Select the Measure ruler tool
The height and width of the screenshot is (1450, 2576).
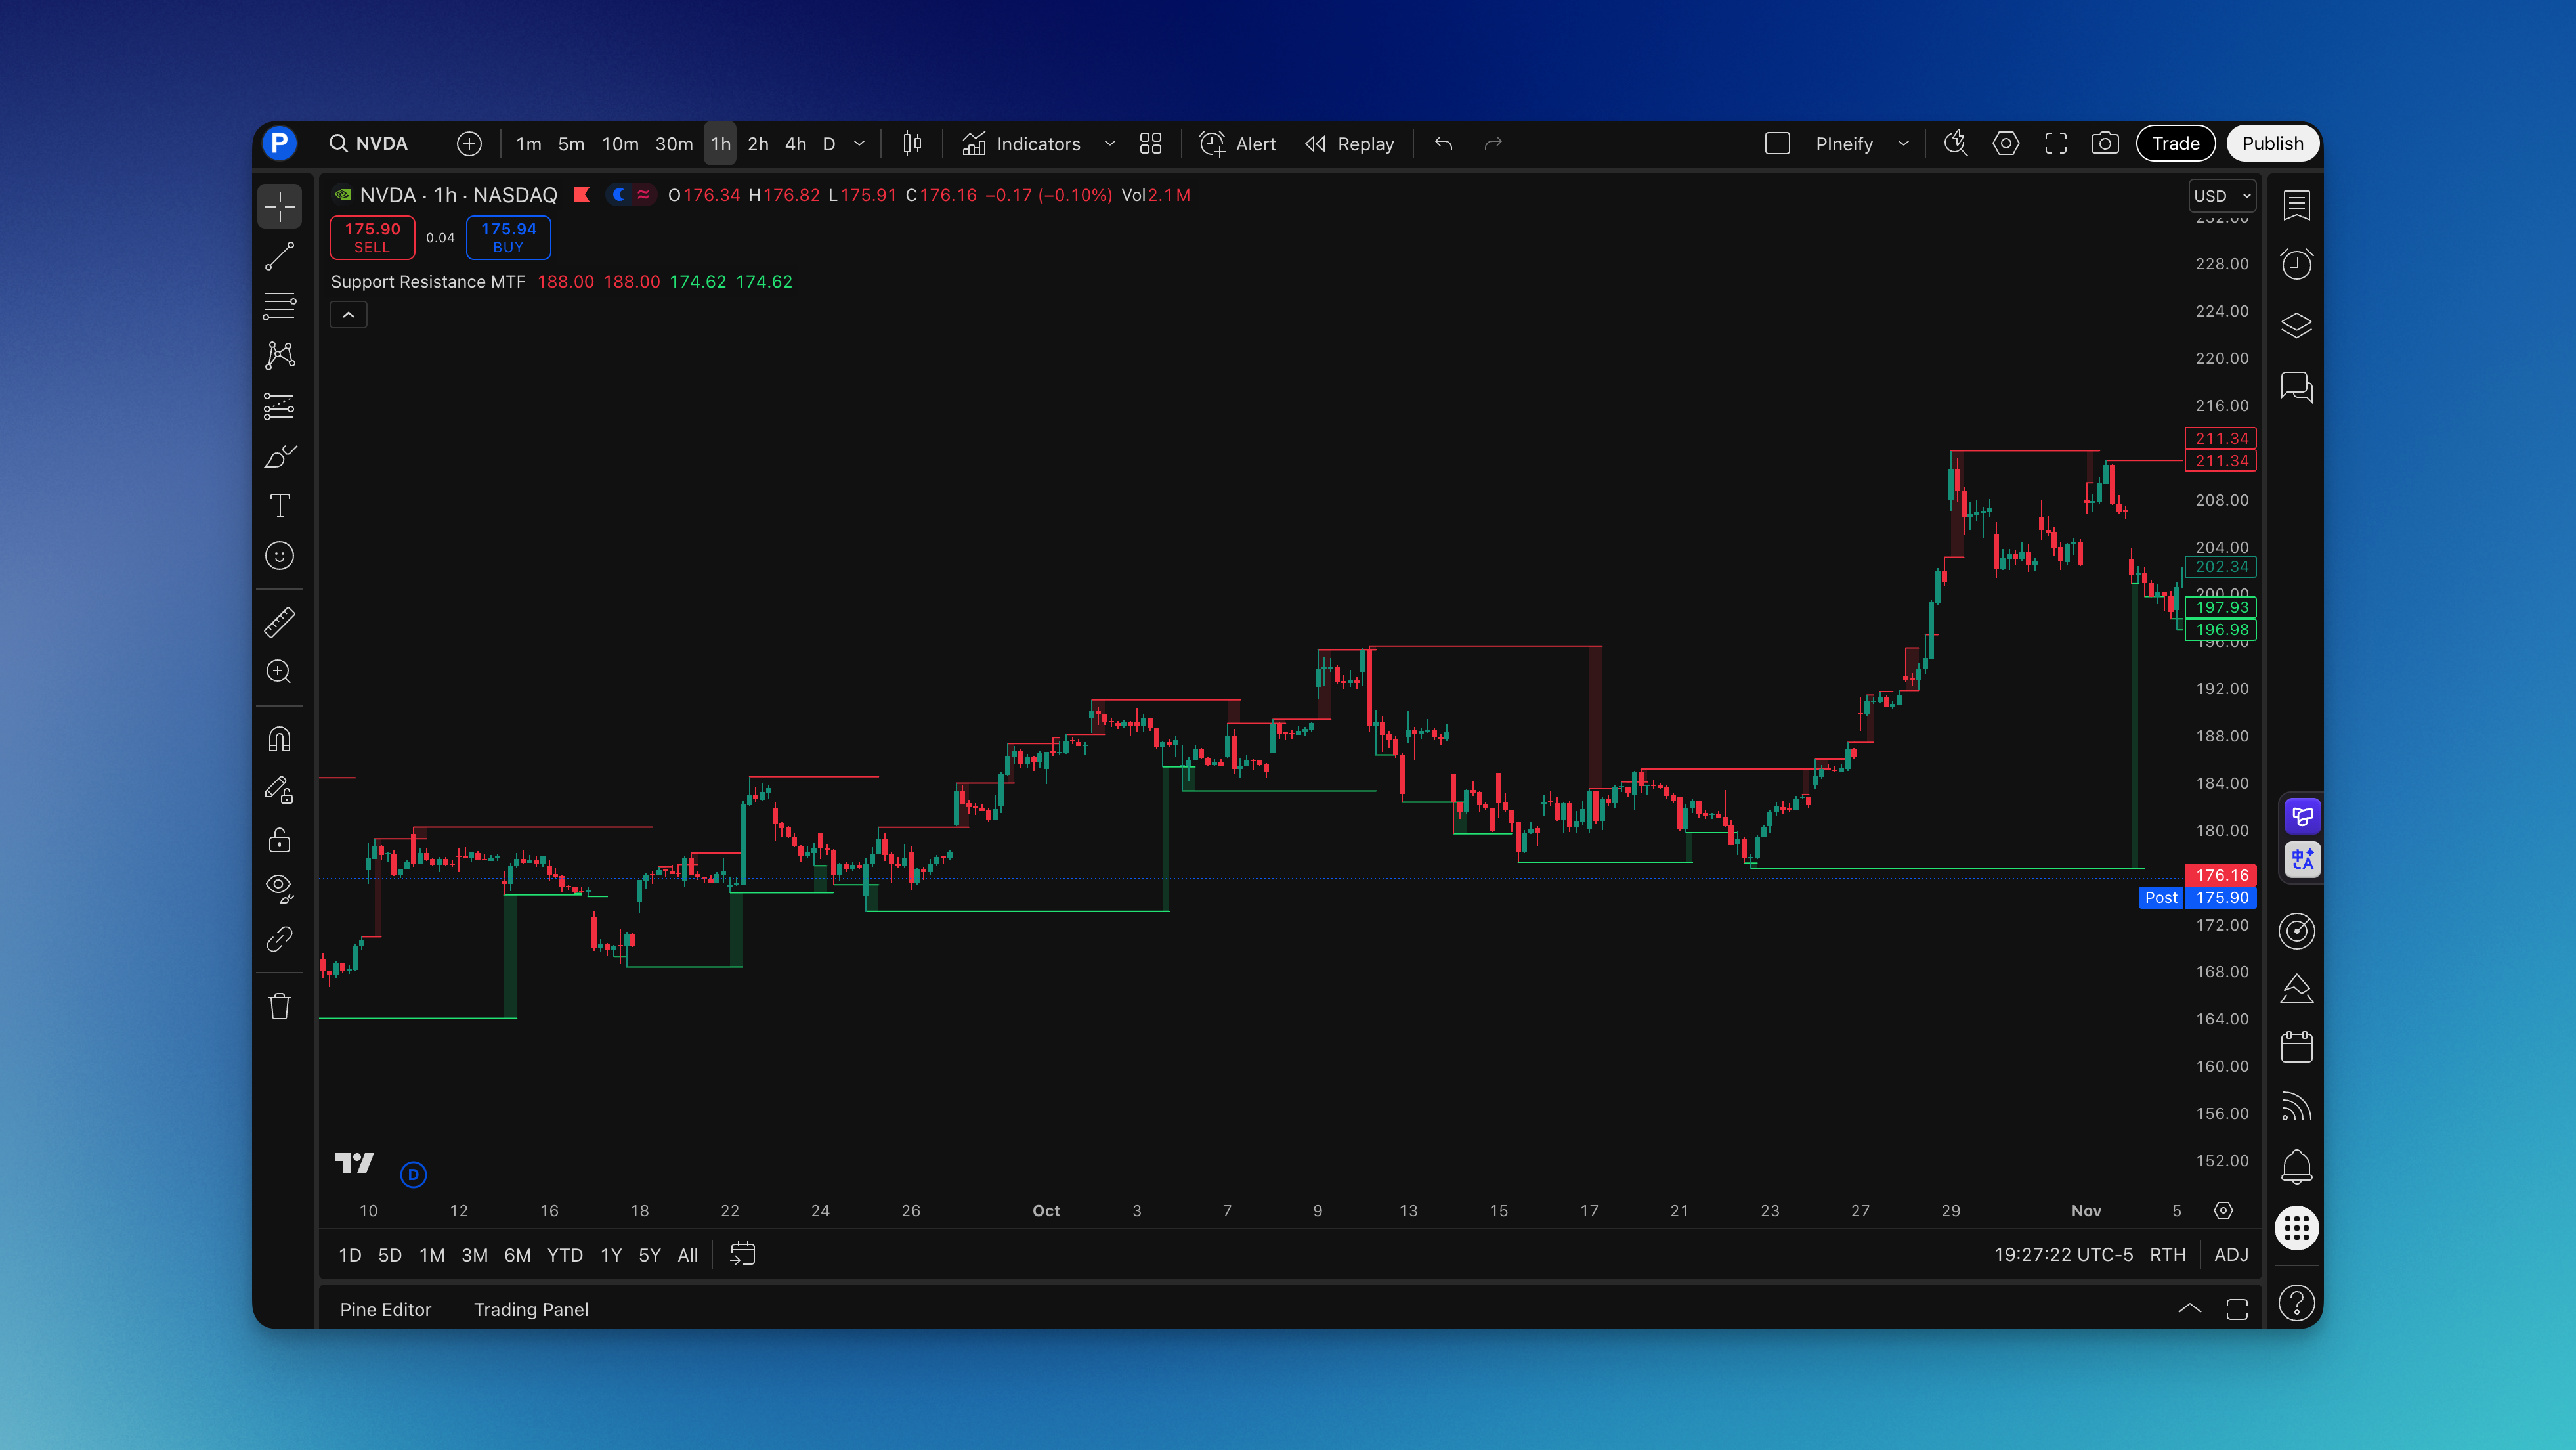[x=280, y=621]
